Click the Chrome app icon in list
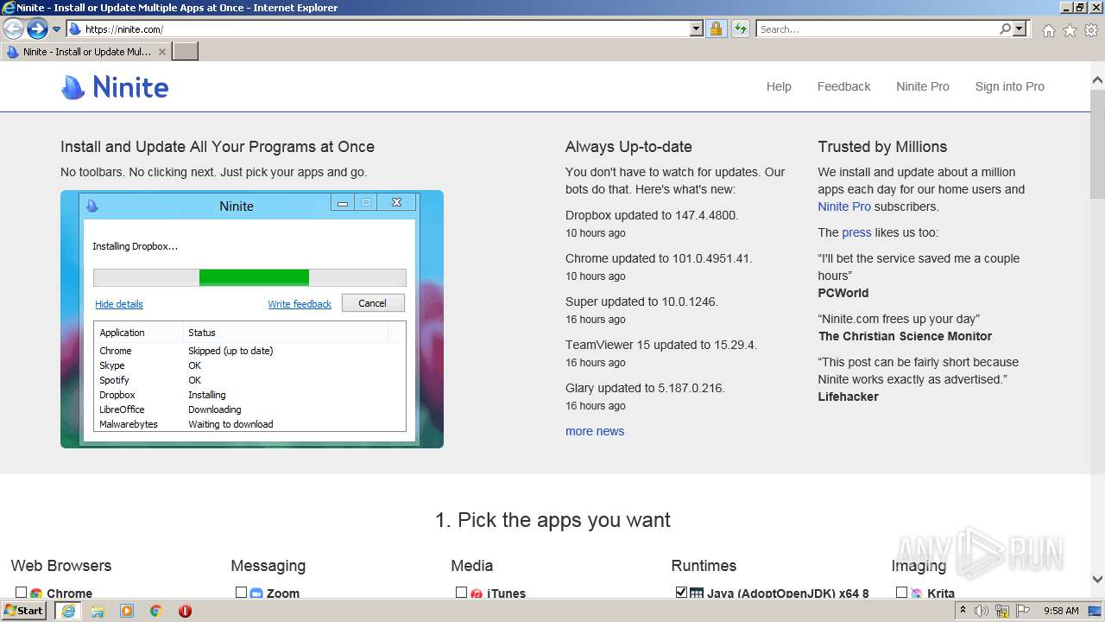The image size is (1105, 622). (36, 593)
